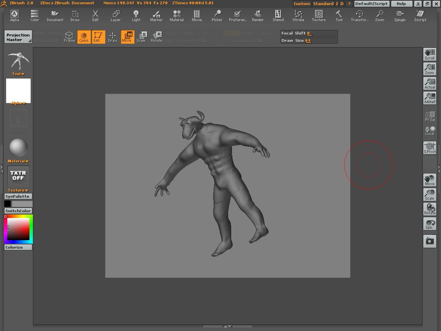Click the right shelf Zoom magnifier icon
The image size is (441, 331).
pyautogui.click(x=430, y=69)
